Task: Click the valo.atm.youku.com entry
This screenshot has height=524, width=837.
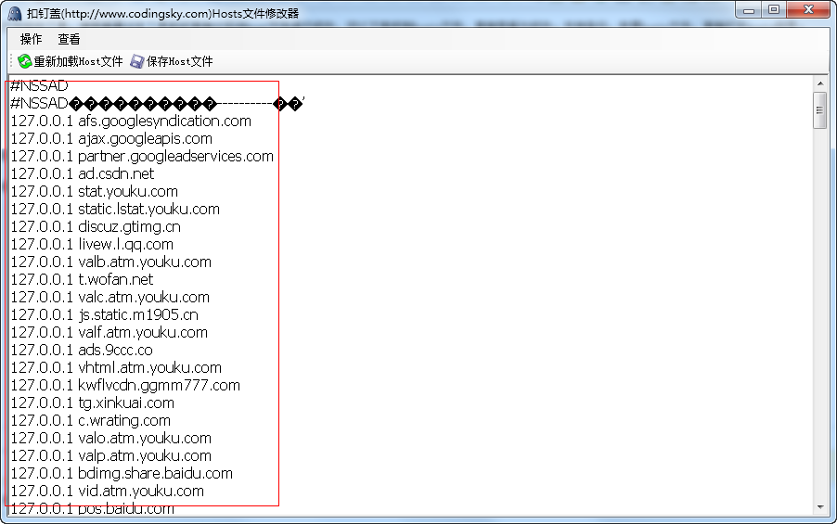Action: tap(111, 438)
